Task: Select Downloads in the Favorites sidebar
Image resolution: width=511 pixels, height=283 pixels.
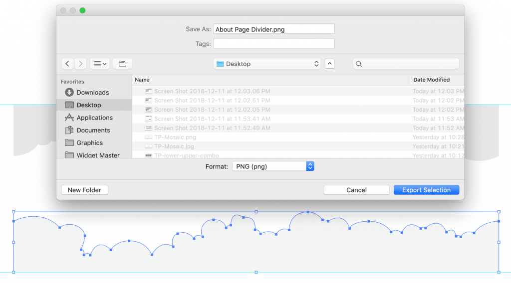Action: coord(92,92)
